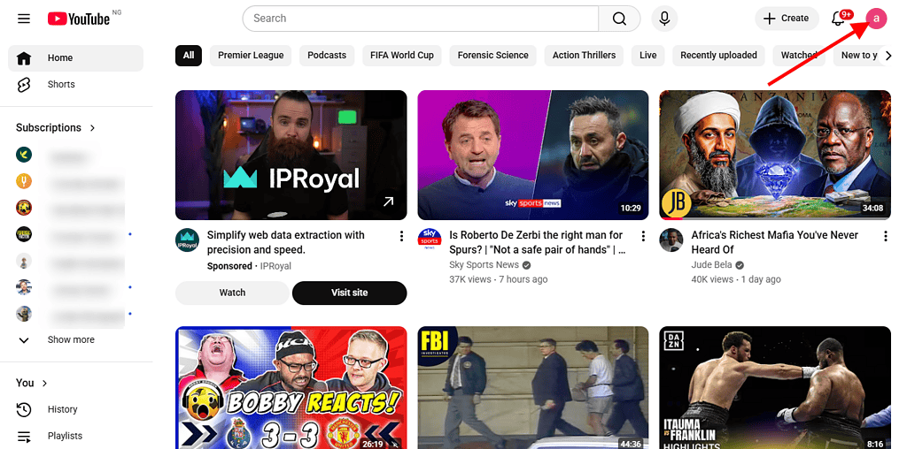Open the Itauma vs Franklin highlights thumbnail
The width and height of the screenshot is (907, 449).
tap(775, 388)
